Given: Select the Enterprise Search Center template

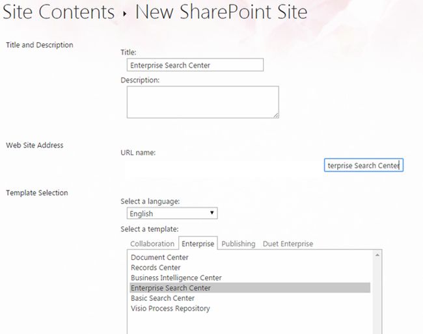Looking at the screenshot, I should [x=250, y=288].
